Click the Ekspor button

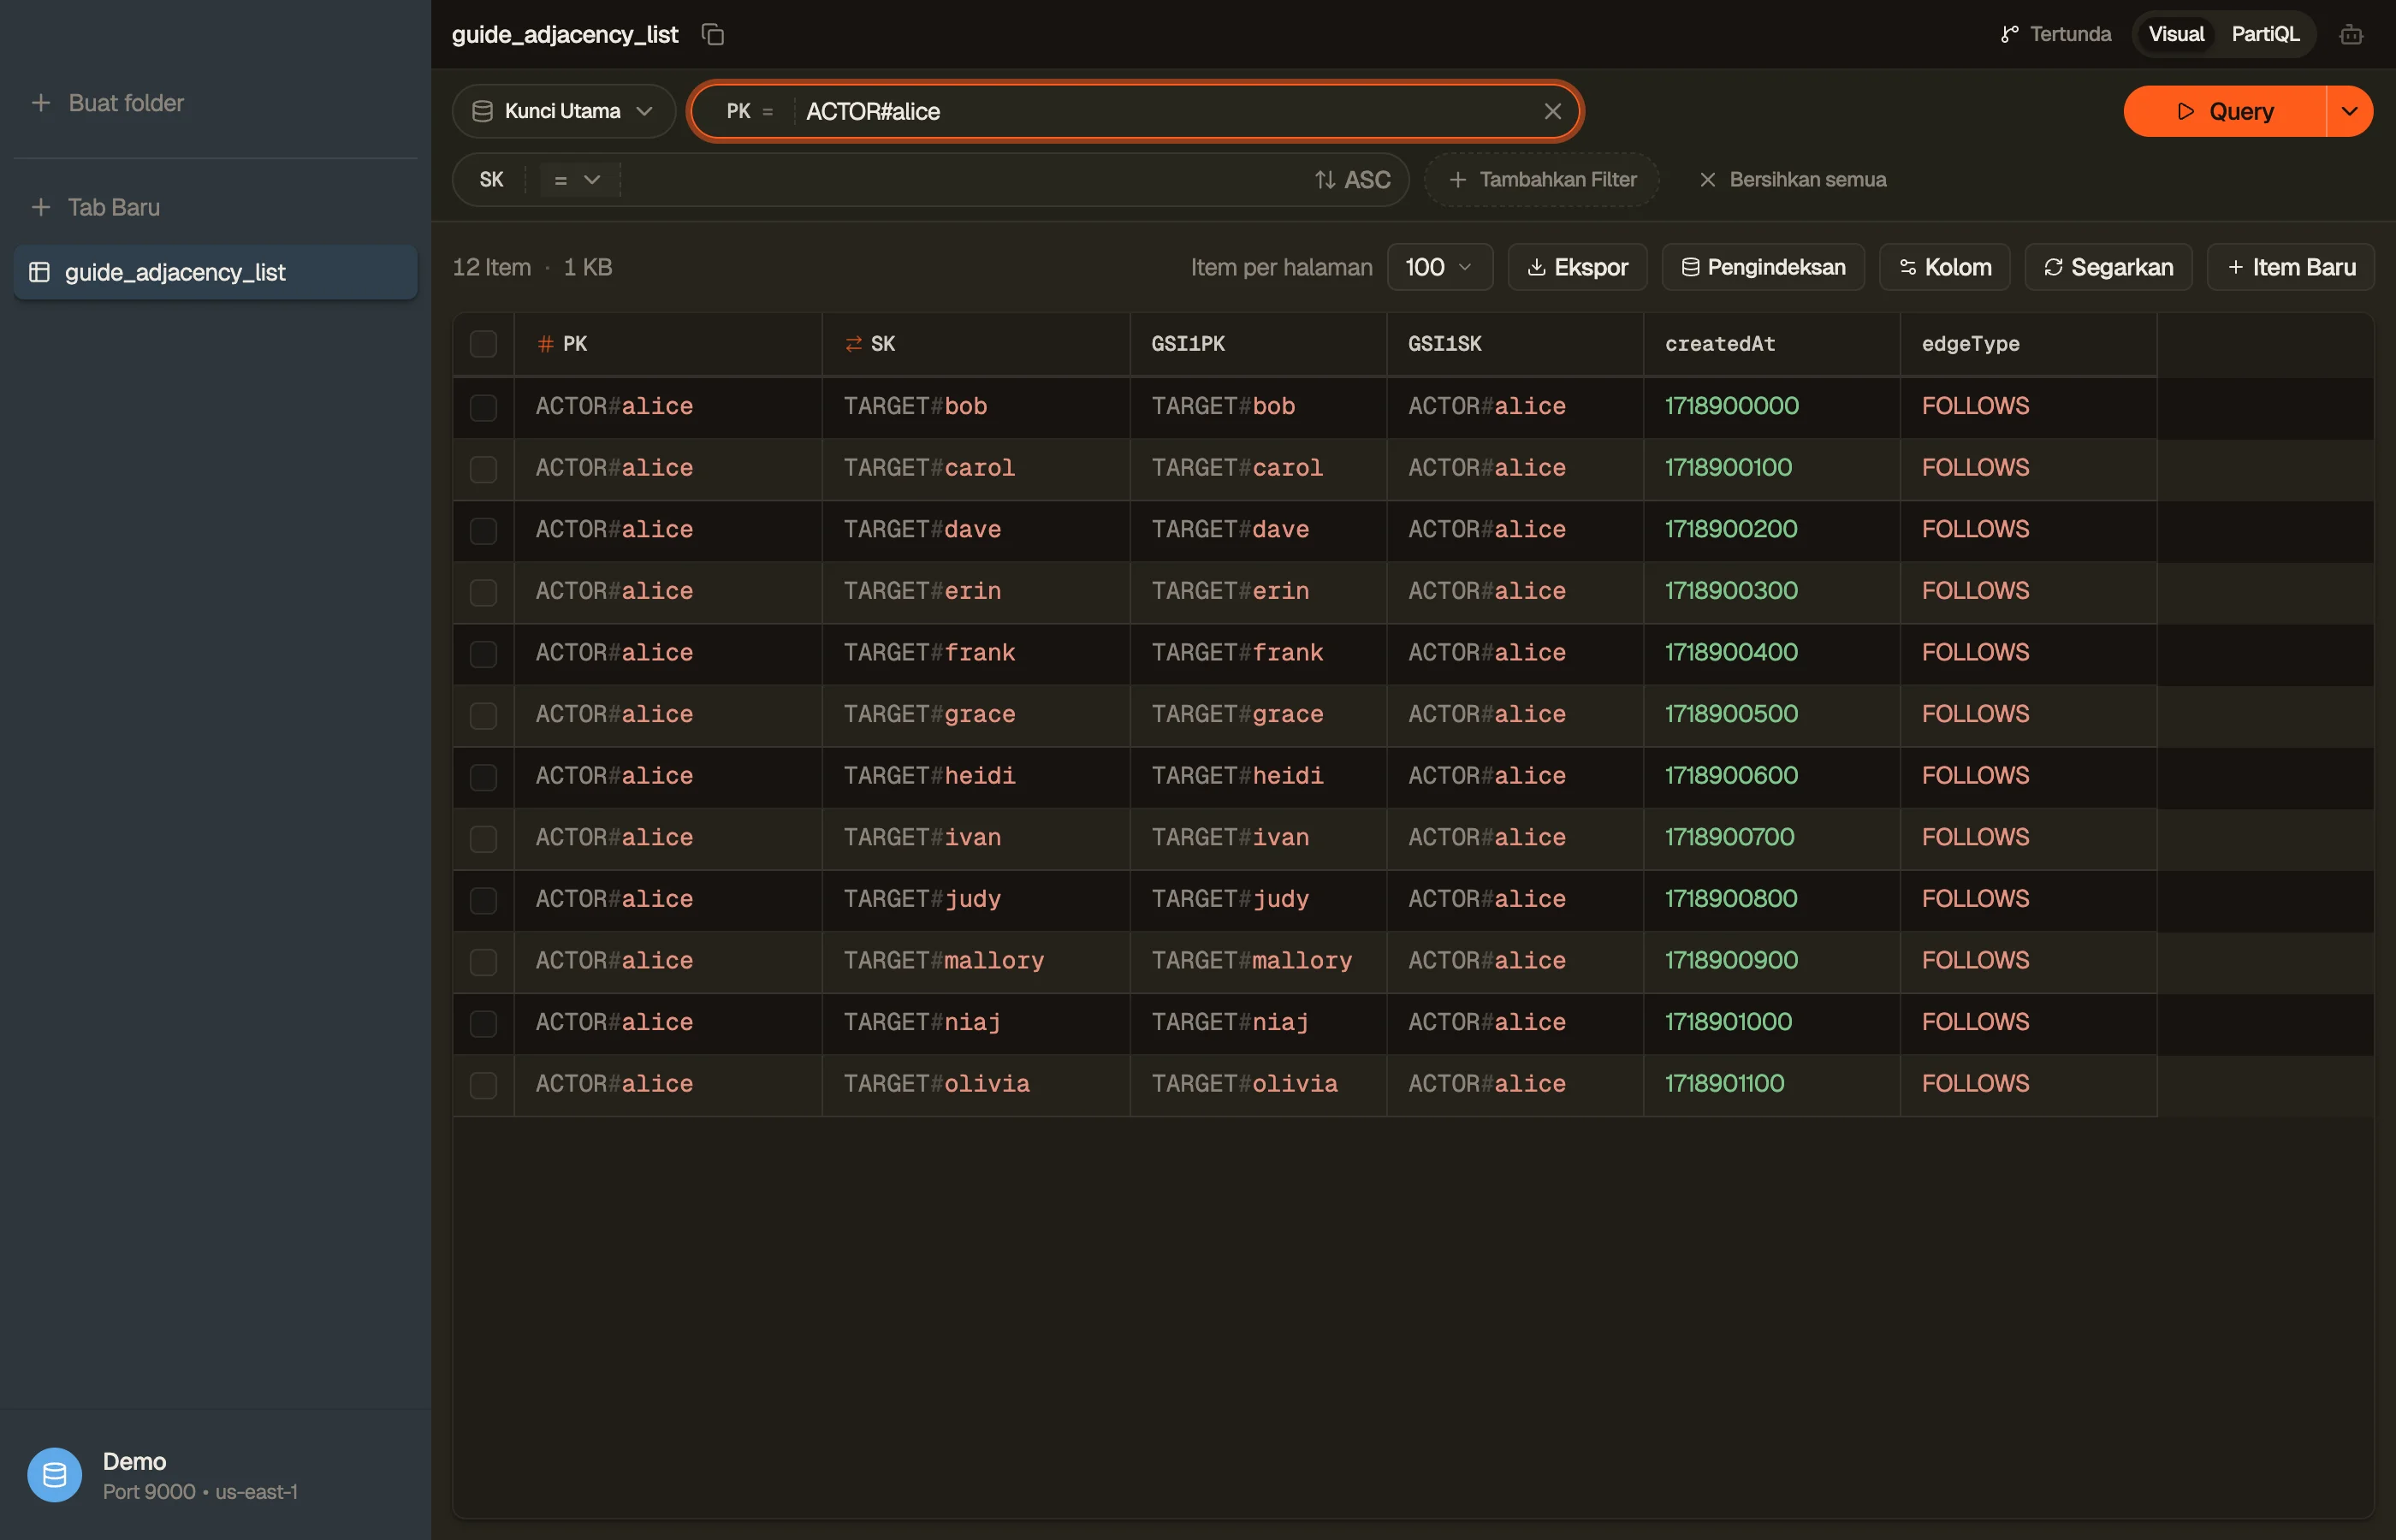1577,267
